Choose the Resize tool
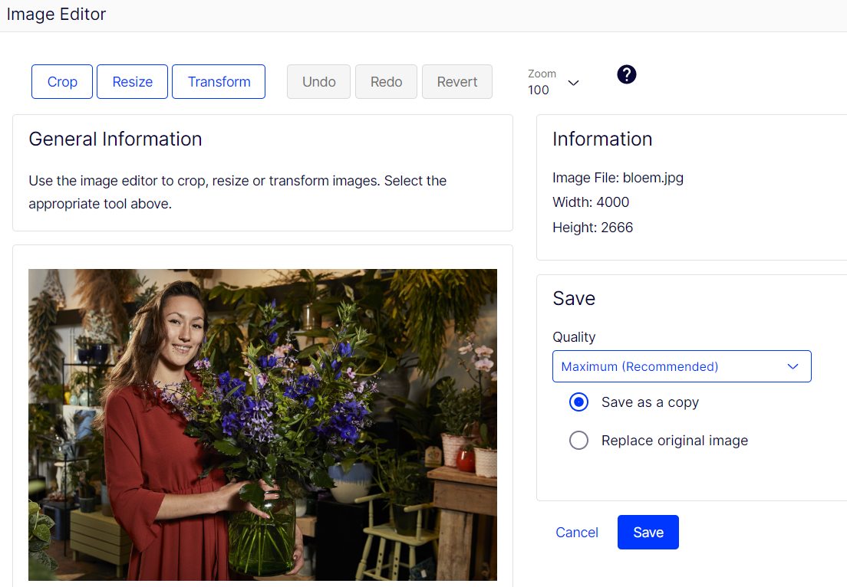 tap(132, 82)
